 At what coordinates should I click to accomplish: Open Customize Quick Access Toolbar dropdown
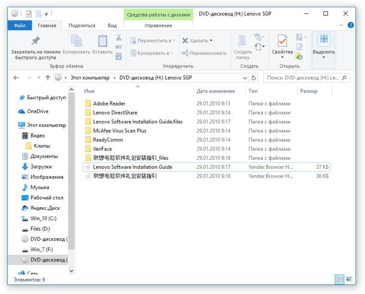(x=47, y=14)
